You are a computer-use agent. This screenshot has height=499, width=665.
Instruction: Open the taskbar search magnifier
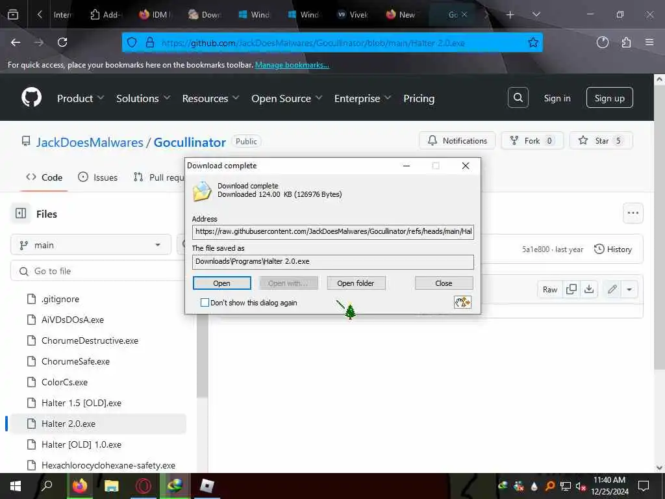tap(47, 486)
